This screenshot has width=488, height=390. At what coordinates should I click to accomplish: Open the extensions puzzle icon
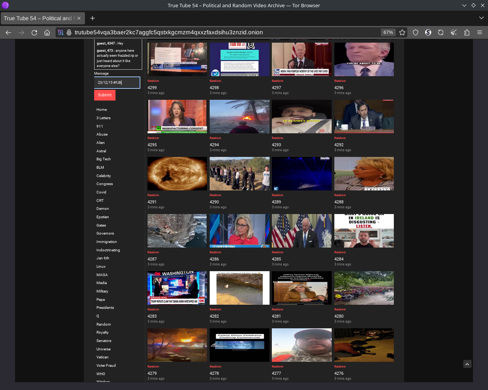click(467, 32)
